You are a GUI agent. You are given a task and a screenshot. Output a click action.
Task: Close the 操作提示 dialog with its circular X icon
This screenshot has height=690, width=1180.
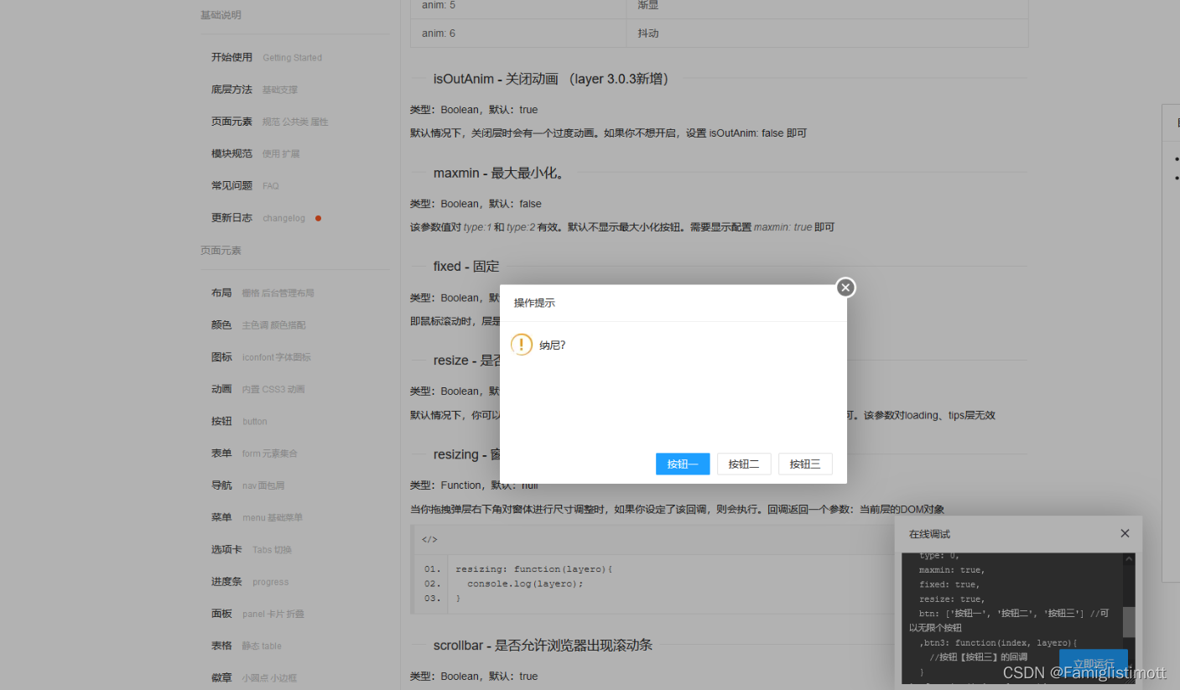point(845,287)
